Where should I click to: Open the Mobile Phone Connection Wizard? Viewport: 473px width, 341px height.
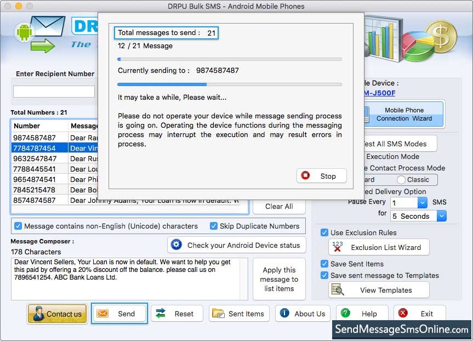click(x=403, y=115)
